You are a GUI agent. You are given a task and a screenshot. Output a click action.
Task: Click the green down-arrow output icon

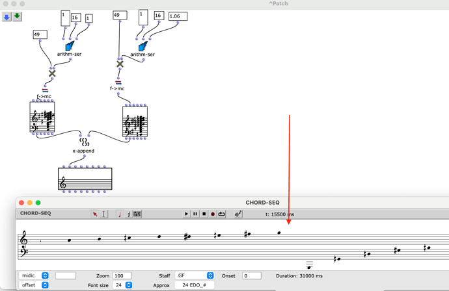(x=17, y=17)
